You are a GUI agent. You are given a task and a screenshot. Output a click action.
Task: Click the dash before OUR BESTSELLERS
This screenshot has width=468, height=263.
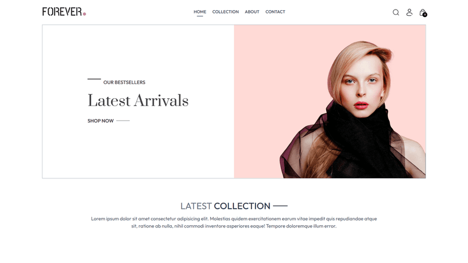94,79
